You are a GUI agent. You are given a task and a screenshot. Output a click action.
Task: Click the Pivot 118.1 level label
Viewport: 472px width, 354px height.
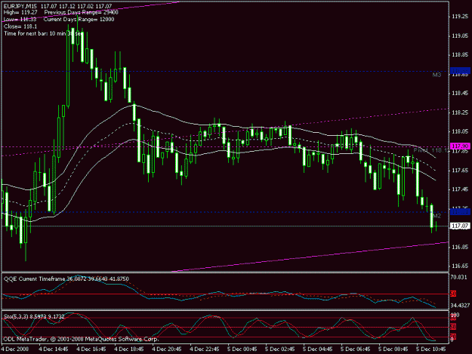(430, 150)
